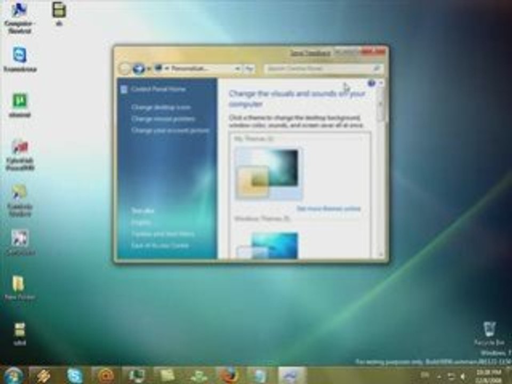Open Control Panel Home link
The image size is (512, 384).
click(x=158, y=89)
